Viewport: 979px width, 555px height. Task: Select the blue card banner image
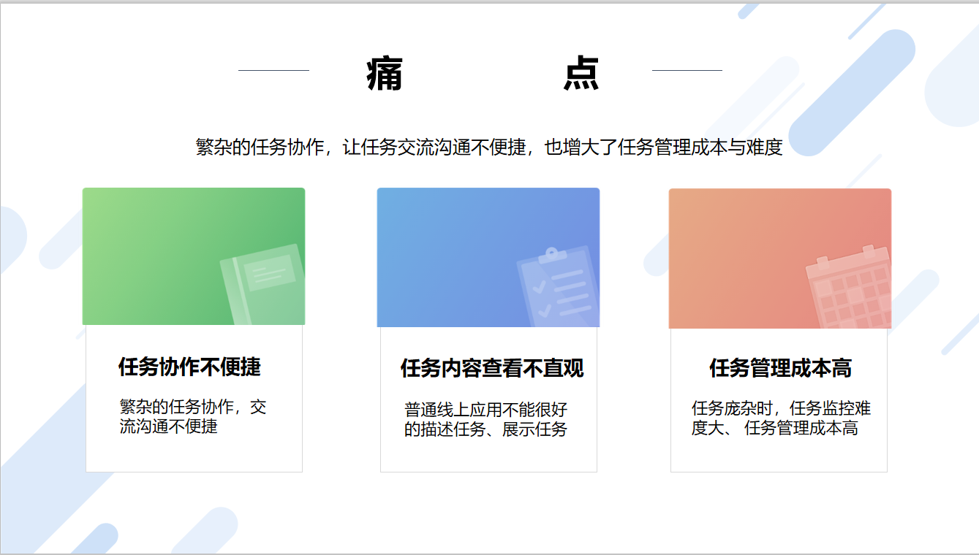(488, 257)
